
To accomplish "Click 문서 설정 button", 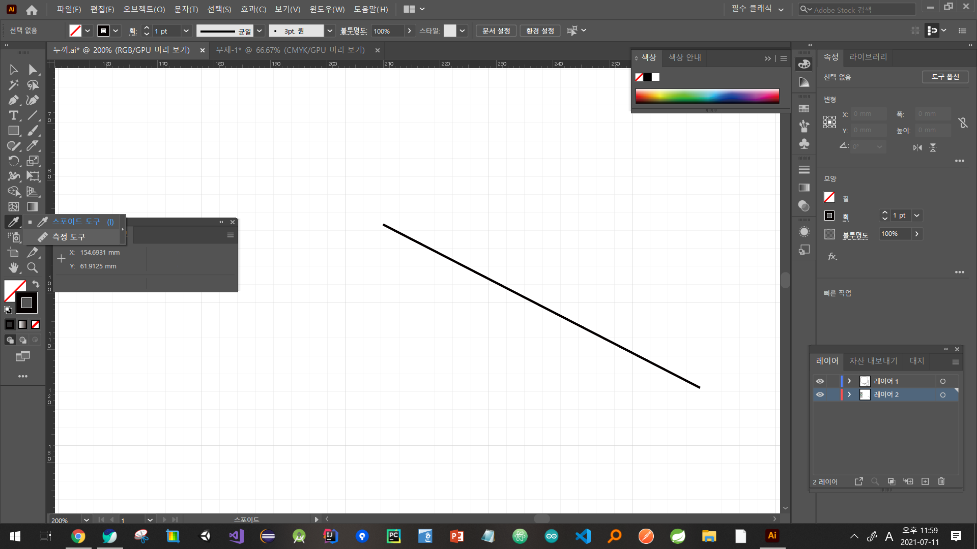I will pyautogui.click(x=496, y=31).
